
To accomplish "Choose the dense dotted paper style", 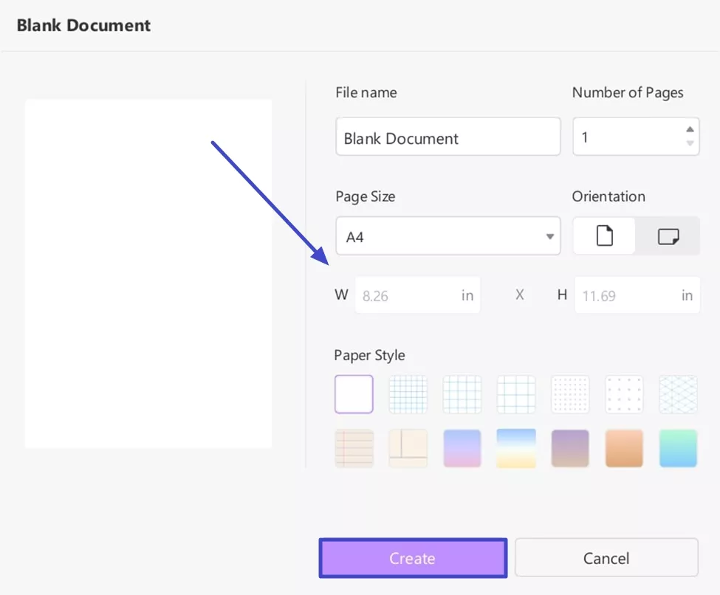I will [x=570, y=393].
